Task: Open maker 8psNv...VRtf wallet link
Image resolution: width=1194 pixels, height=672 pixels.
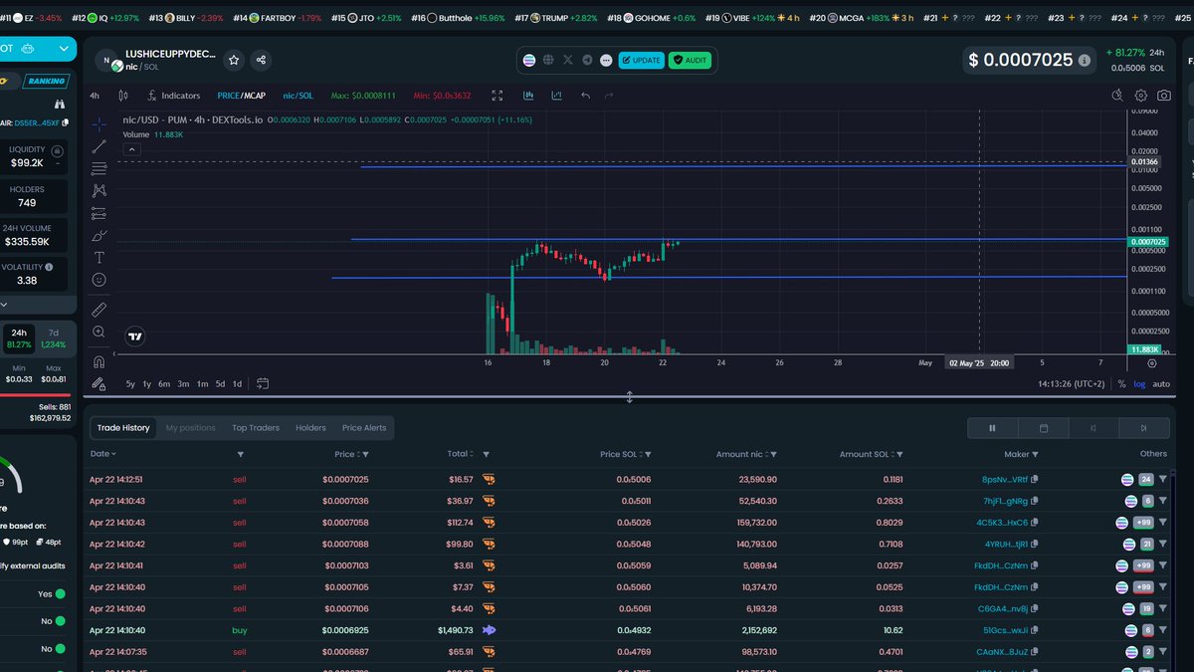Action: [1004, 479]
